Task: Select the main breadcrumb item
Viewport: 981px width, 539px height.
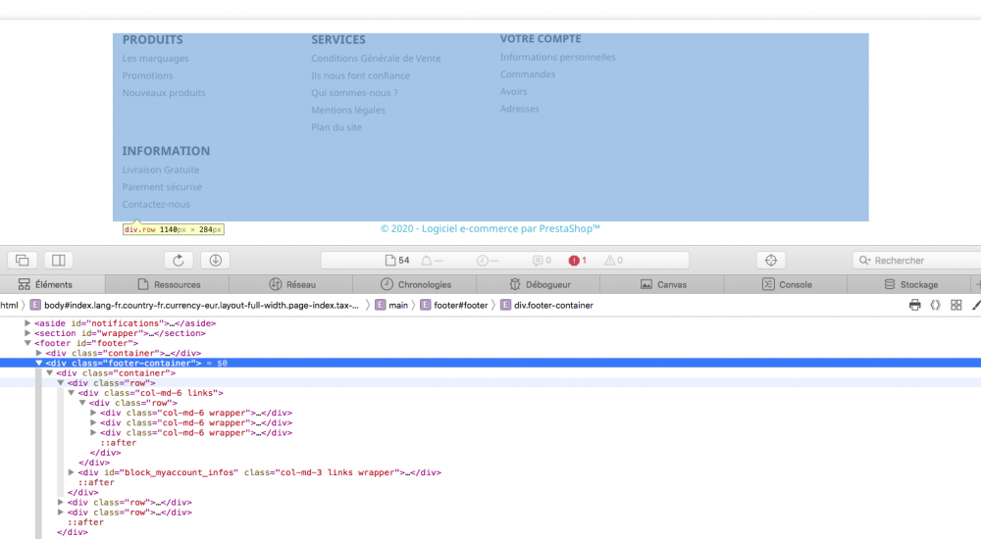Action: (x=391, y=305)
